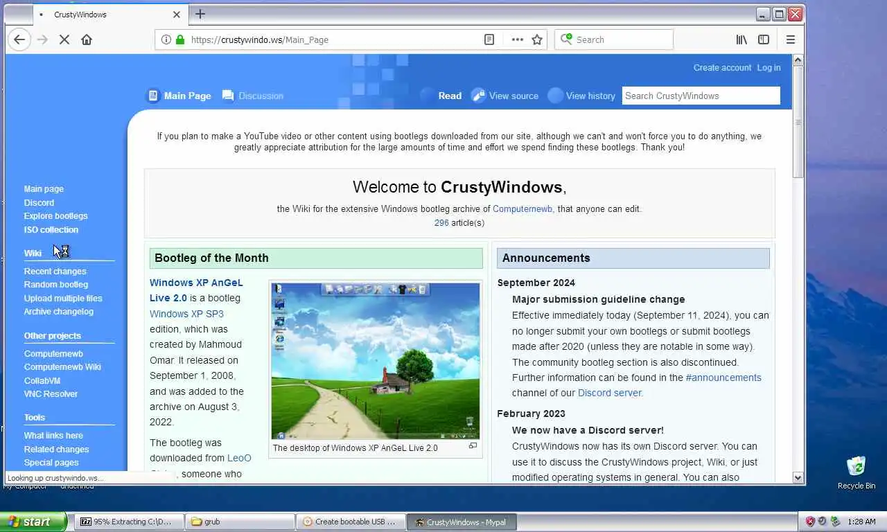Image resolution: width=887 pixels, height=532 pixels.
Task: Open the Windows Start menu
Action: (x=33, y=522)
